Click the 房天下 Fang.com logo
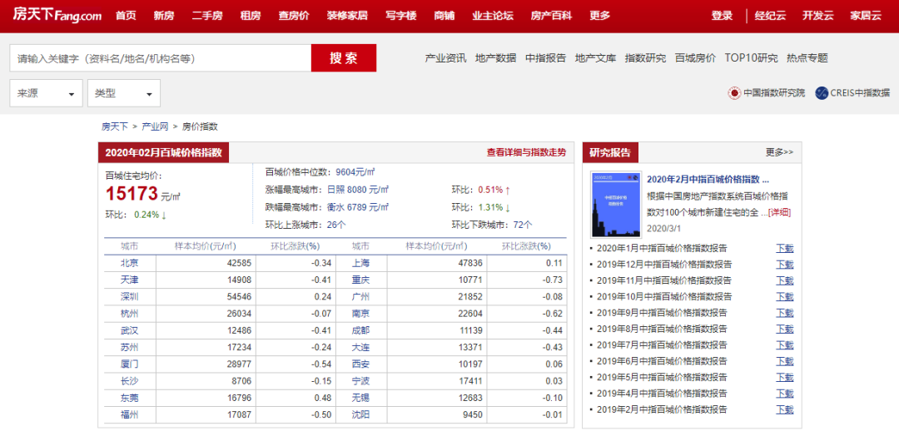 [57, 16]
